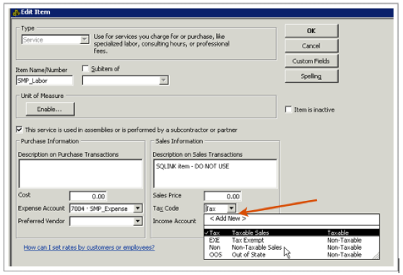
Task: Click Enable unit of measure button
Action: pyautogui.click(x=50, y=109)
